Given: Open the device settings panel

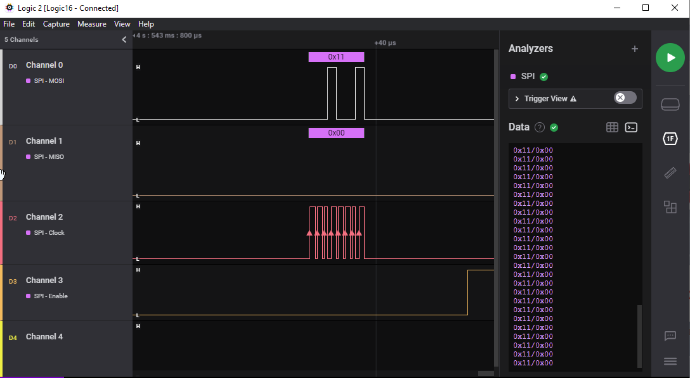Looking at the screenshot, I should (x=670, y=104).
